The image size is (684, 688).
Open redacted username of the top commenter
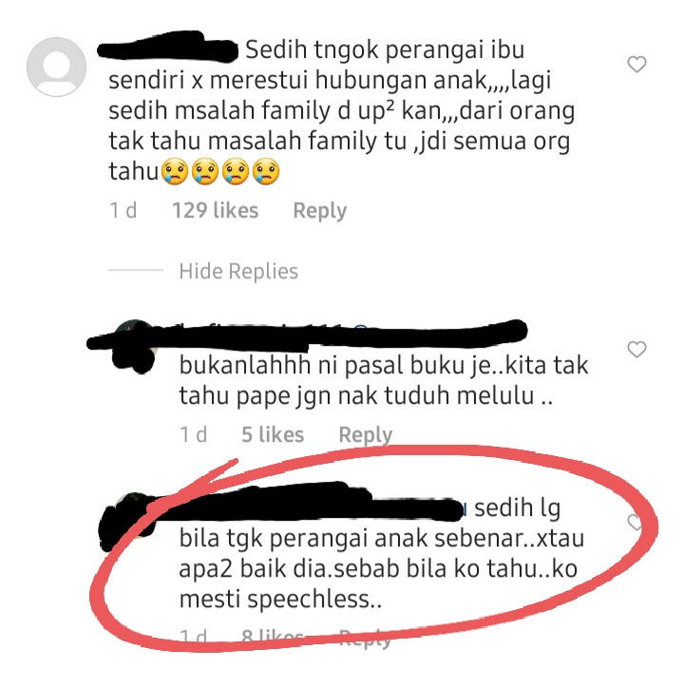coord(167,48)
